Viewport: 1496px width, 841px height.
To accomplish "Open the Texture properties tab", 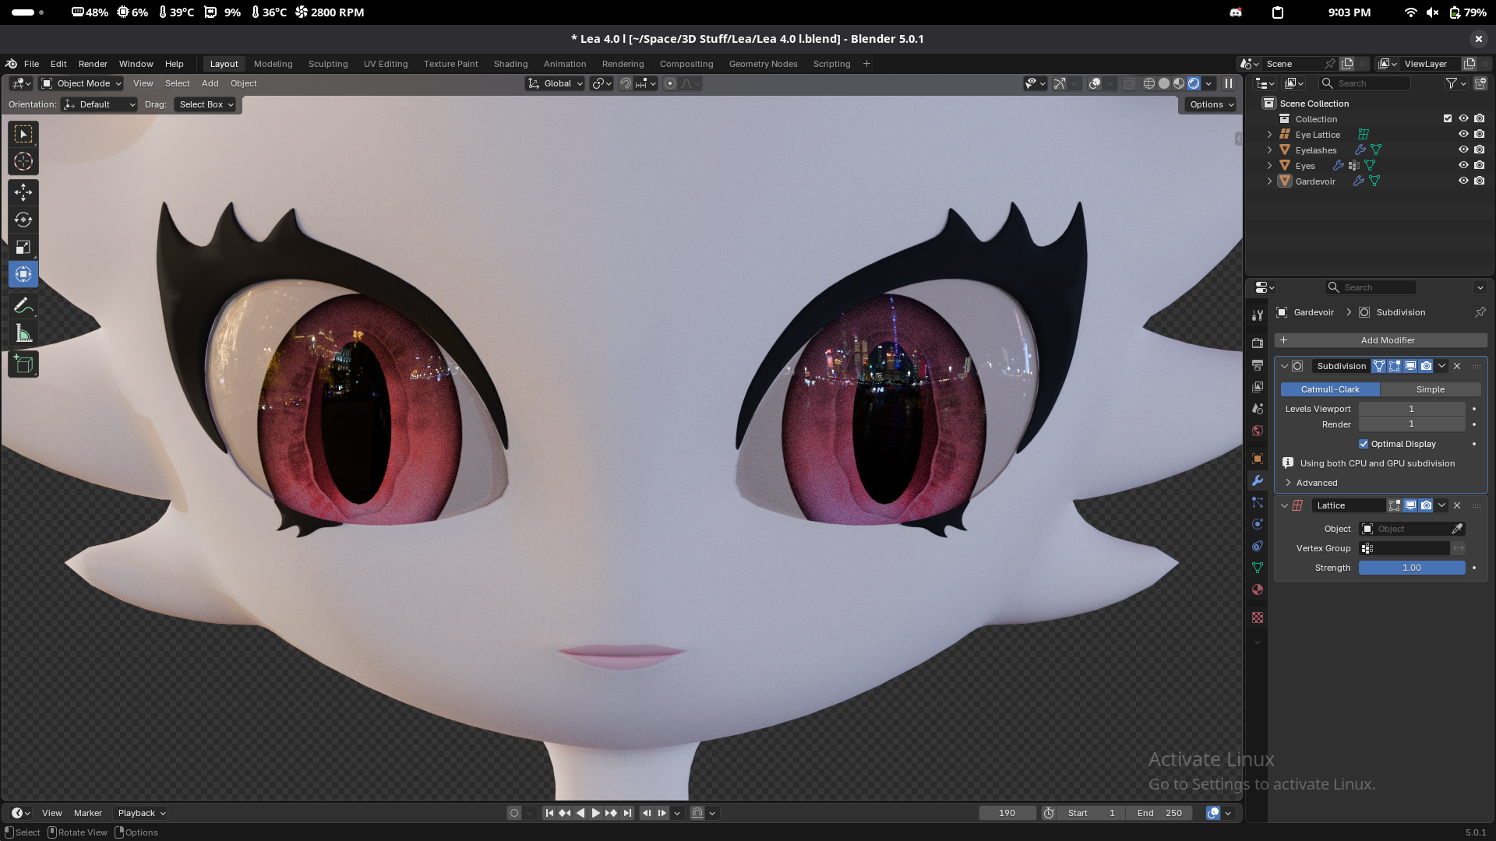I will [1258, 618].
